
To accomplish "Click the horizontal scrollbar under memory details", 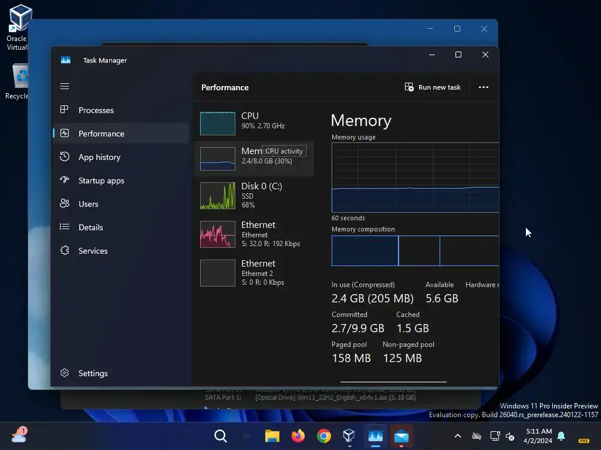I will click(393, 381).
